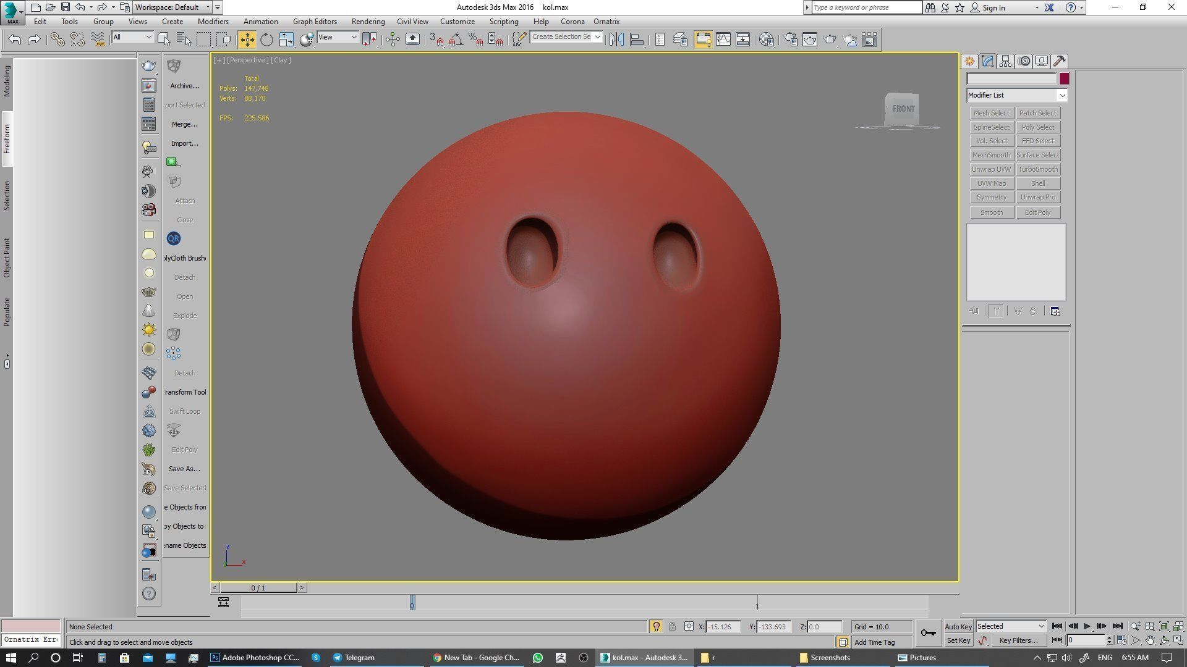Toggle Window/Crossing selection mode
Viewport: 1187px width, 667px height.
(224, 40)
